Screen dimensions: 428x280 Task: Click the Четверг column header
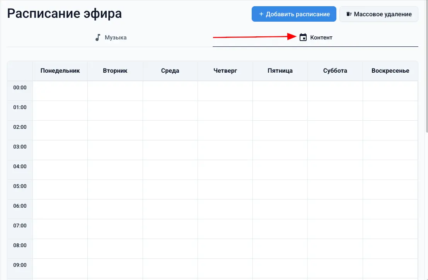pyautogui.click(x=225, y=70)
